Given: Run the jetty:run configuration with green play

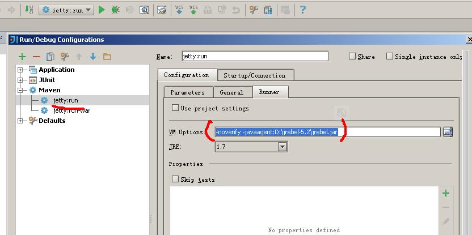Looking at the screenshot, I should pos(102,10).
